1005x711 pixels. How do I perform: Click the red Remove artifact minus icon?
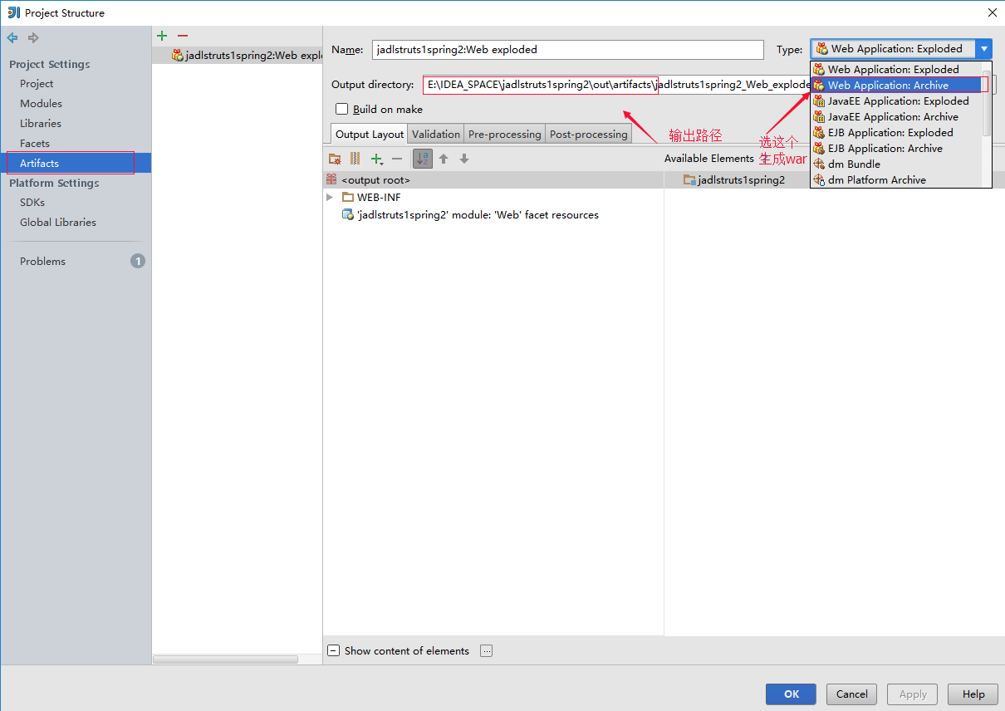183,36
